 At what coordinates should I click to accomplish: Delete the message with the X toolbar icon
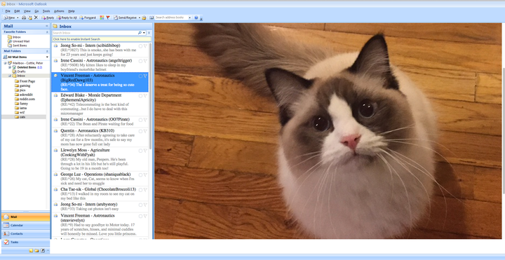click(x=36, y=18)
